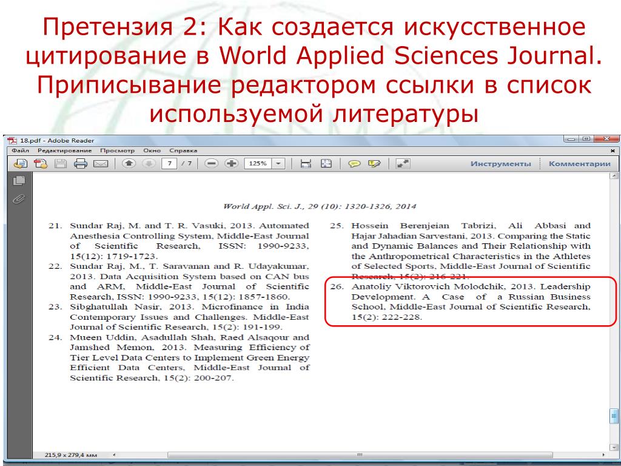Image resolution: width=621 pixels, height=466 pixels.
Task: Click the fit width scrolling icon
Action: (x=306, y=163)
